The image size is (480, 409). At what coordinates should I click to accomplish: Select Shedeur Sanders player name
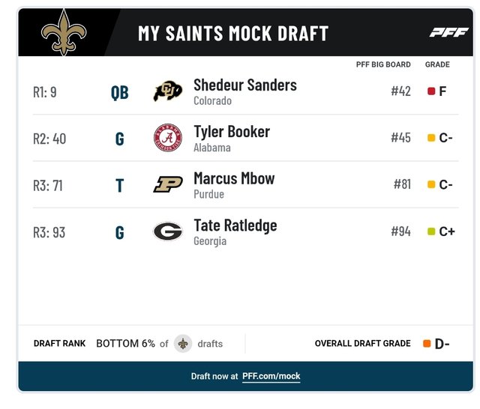pos(245,85)
